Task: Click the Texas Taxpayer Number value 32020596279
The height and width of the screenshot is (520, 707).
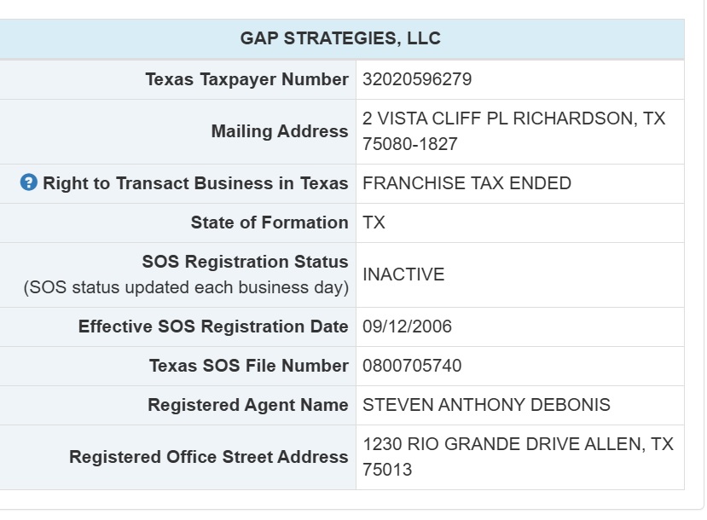Action: 417,79
